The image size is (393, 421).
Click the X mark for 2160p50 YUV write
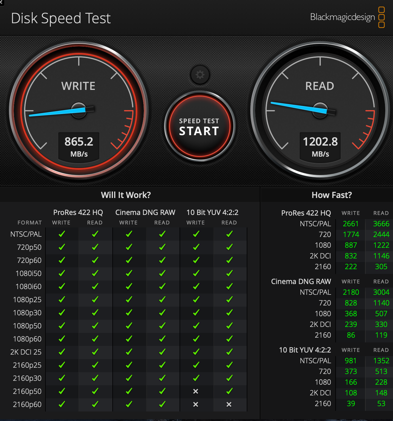click(x=196, y=391)
